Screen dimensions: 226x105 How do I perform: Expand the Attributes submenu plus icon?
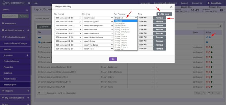tap(27, 55)
